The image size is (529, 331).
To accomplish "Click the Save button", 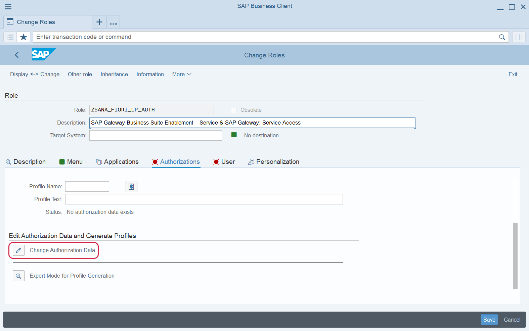I will click(489, 320).
